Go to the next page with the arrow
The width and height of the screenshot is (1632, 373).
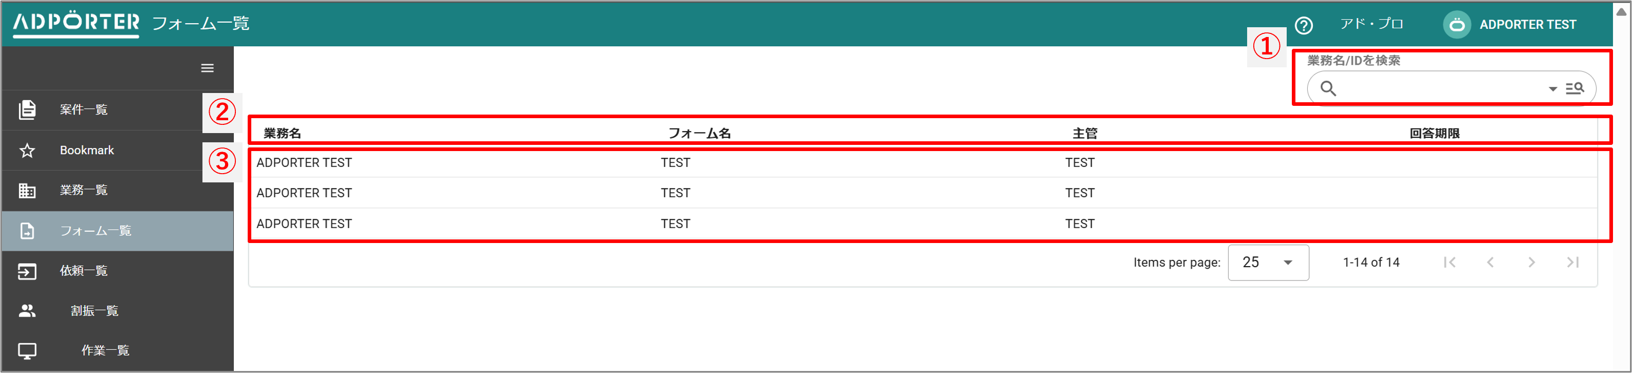(1532, 262)
